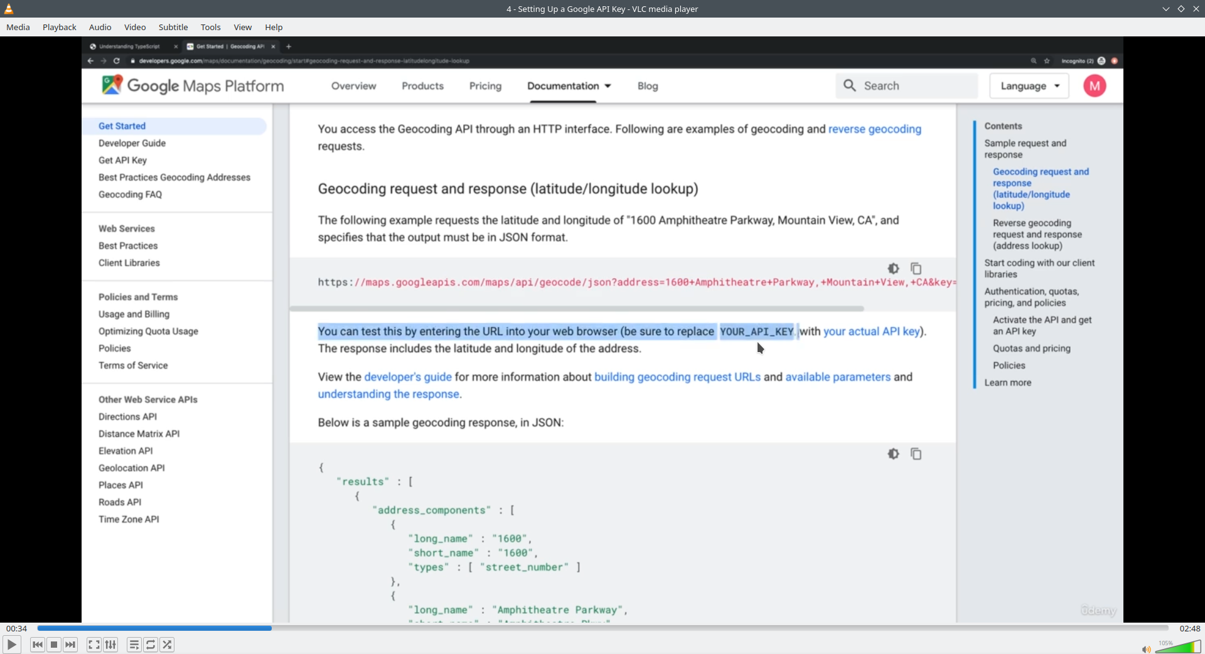Open the Media menu
Screen dimensions: 1205x654
point(18,27)
